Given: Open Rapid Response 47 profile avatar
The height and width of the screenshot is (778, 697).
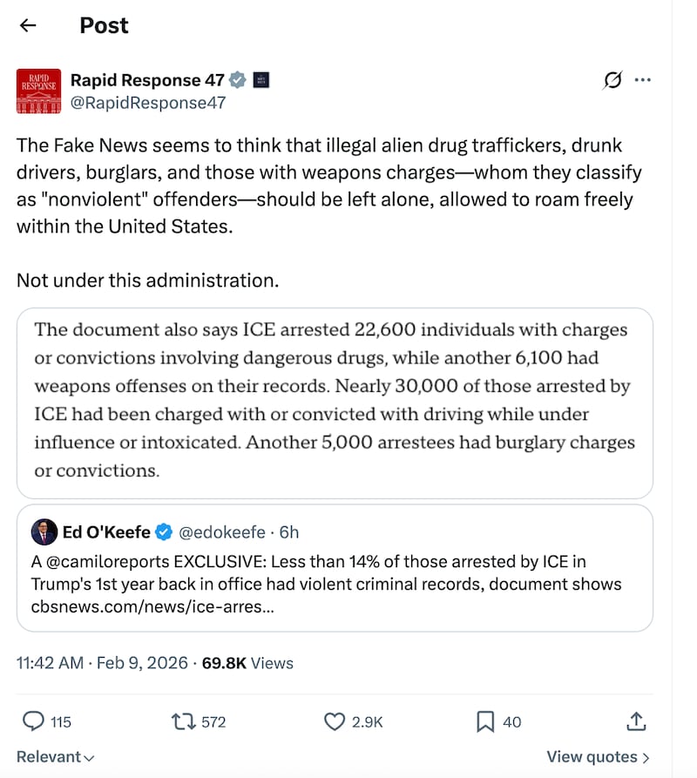Looking at the screenshot, I should [39, 91].
